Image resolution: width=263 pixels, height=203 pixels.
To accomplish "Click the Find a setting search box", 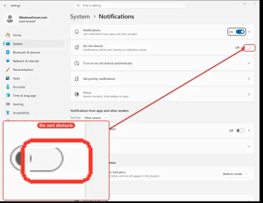I will [130, 5].
